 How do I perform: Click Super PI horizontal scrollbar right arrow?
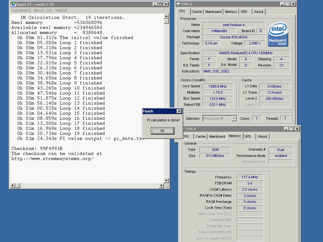pyautogui.click(x=161, y=185)
